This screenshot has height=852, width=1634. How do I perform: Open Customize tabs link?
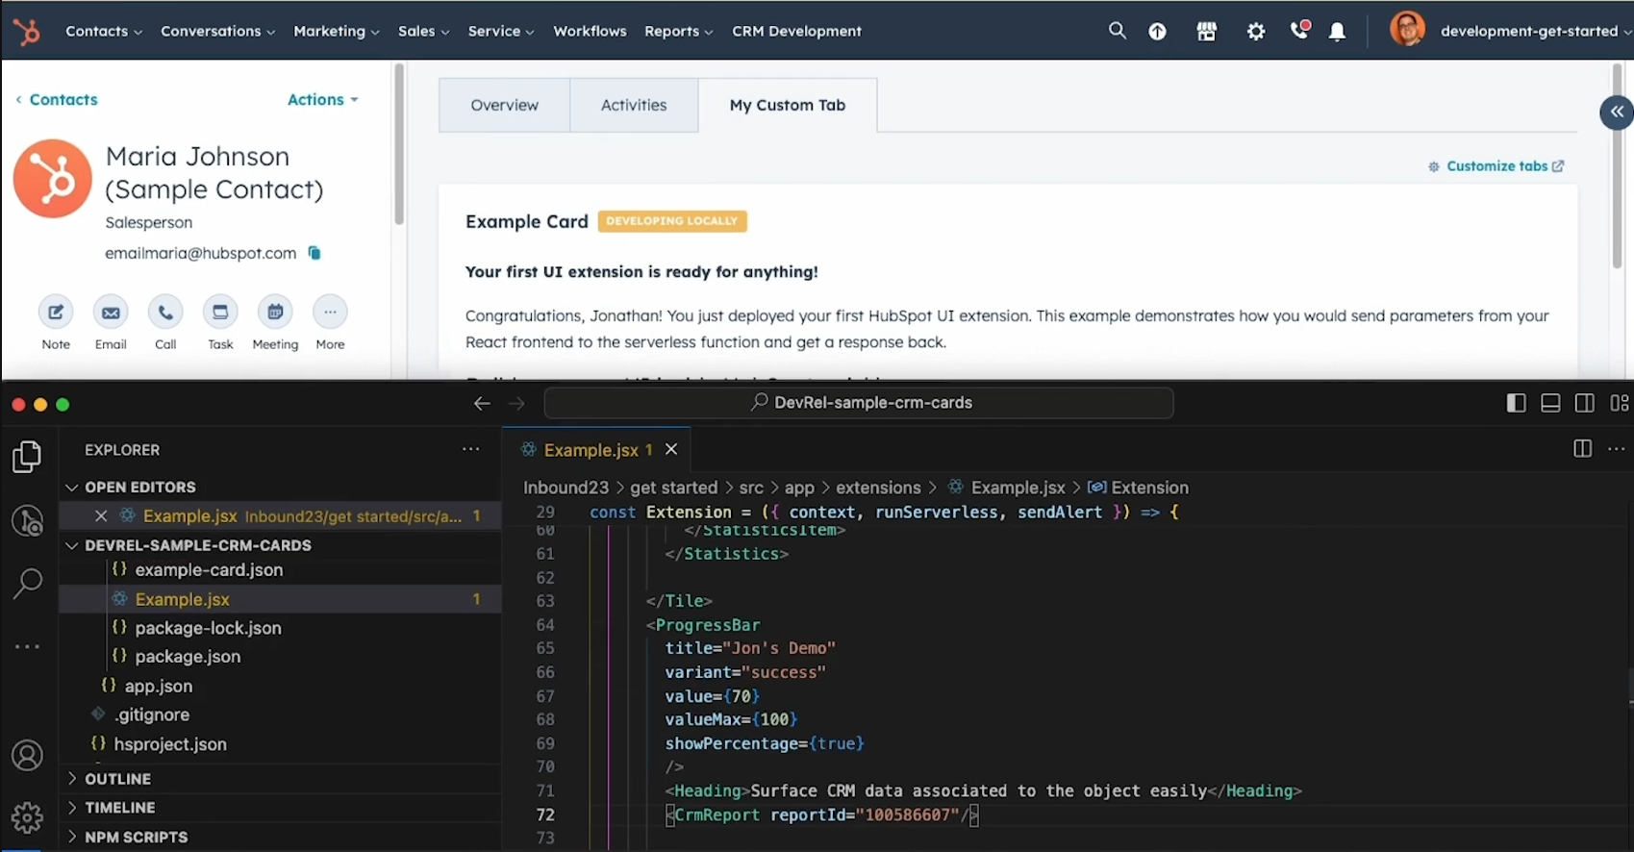click(1496, 166)
